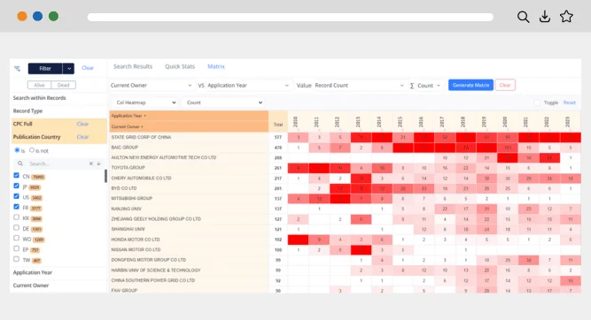
Task: Clear the CPC Full filter
Action: (x=82, y=124)
